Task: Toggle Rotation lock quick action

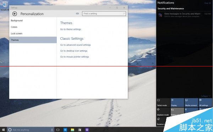Action: (161, 122)
